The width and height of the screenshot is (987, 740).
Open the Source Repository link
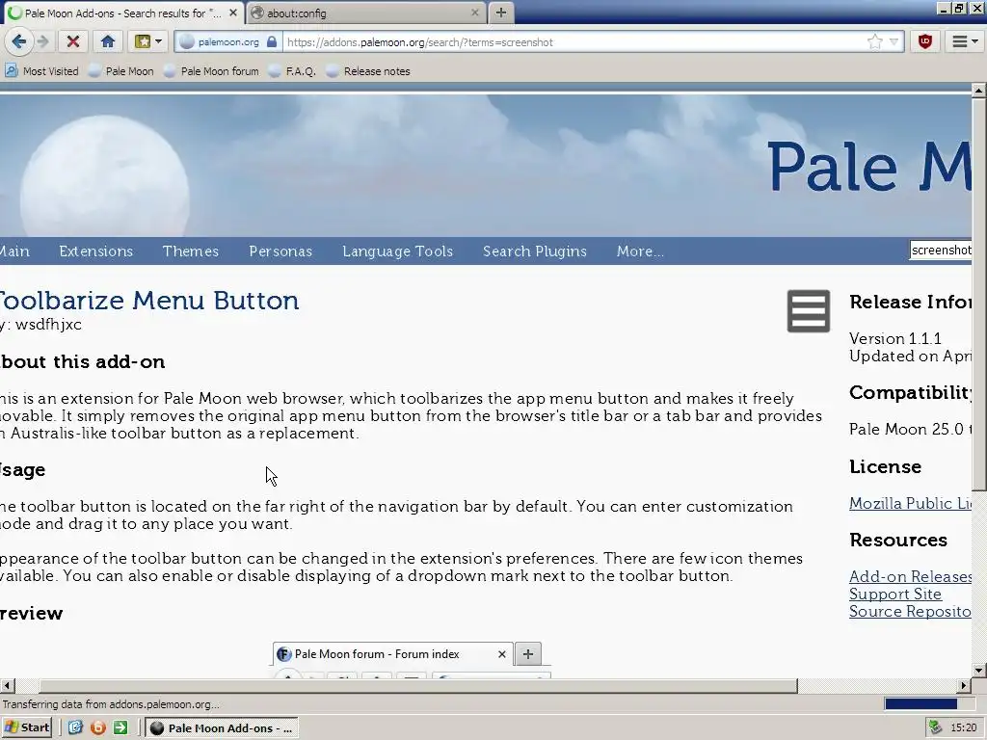point(910,611)
